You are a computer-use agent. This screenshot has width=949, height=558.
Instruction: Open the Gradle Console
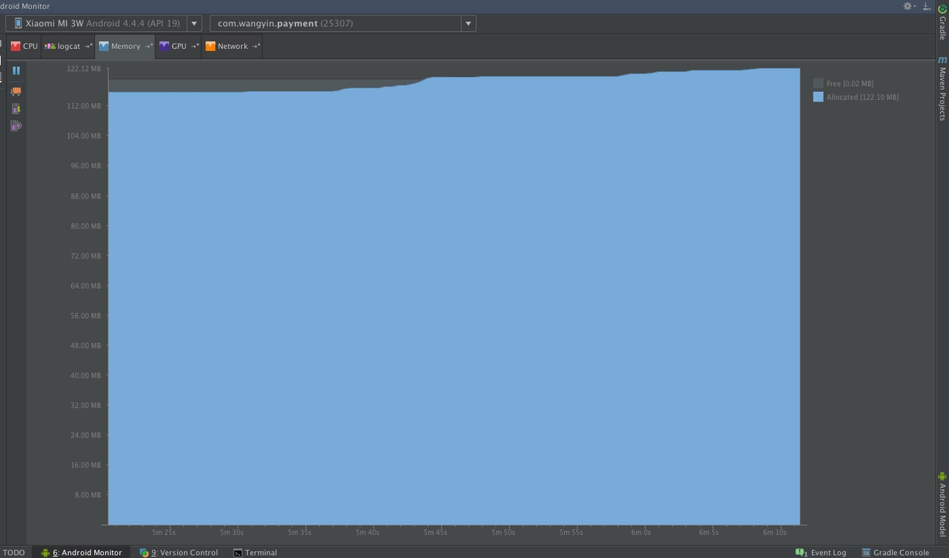(896, 553)
